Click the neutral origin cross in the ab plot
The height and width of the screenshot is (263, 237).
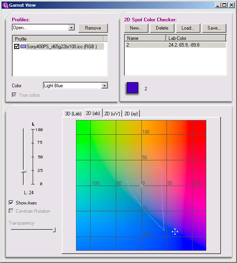click(141, 186)
